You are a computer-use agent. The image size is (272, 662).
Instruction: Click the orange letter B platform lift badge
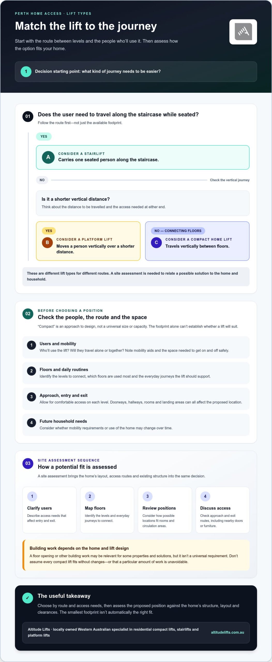[x=47, y=243]
